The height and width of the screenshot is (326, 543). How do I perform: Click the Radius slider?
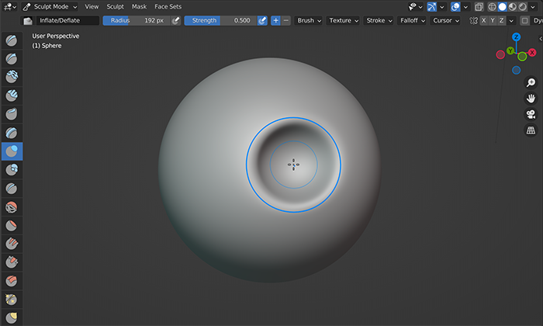(137, 21)
